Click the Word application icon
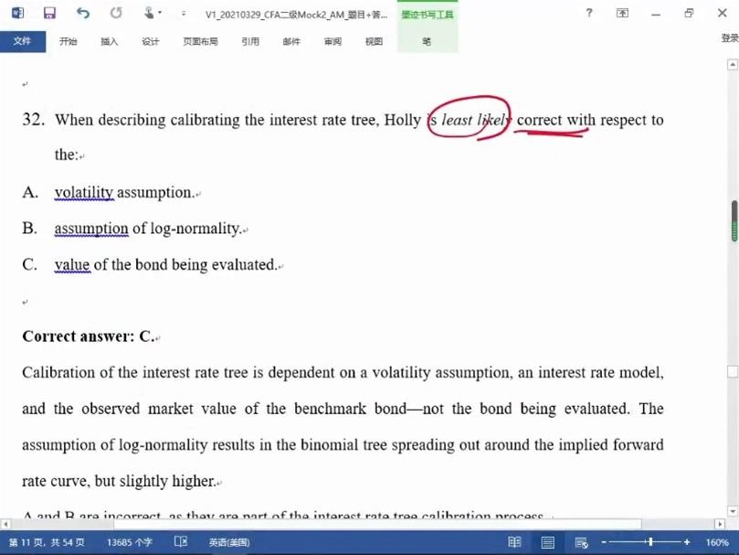Image resolution: width=739 pixels, height=555 pixels. point(17,13)
